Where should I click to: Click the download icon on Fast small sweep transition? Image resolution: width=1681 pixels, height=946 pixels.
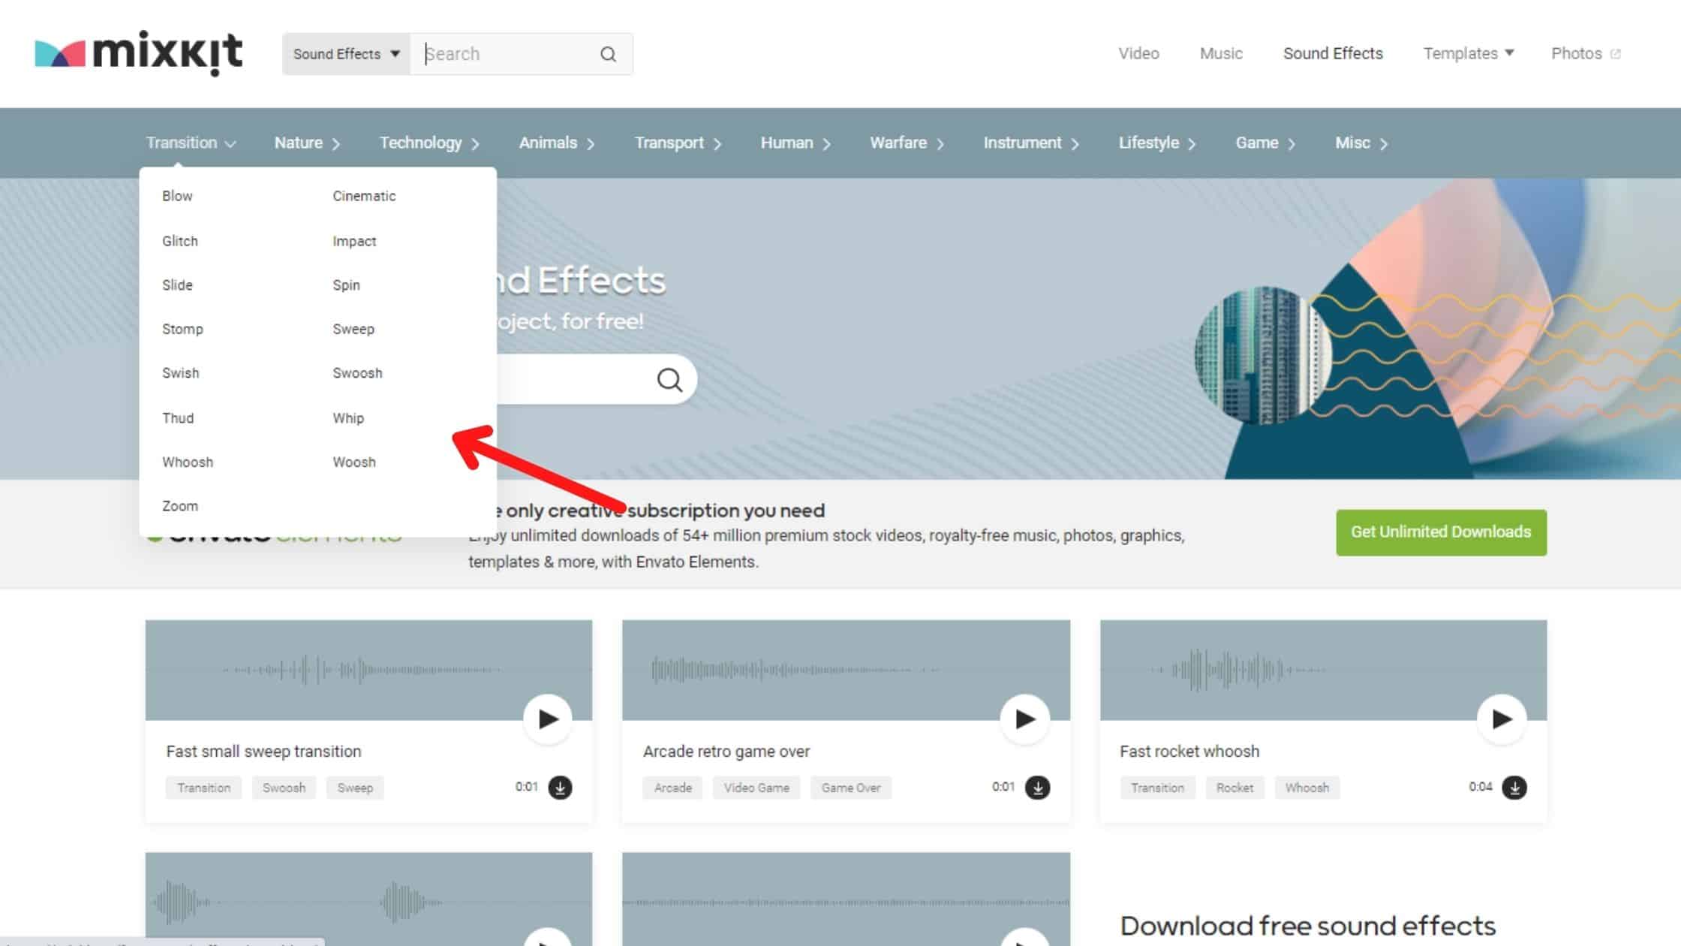(x=559, y=787)
